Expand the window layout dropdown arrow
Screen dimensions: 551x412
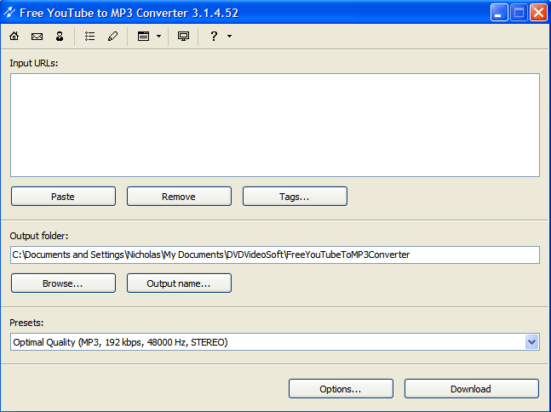point(159,36)
